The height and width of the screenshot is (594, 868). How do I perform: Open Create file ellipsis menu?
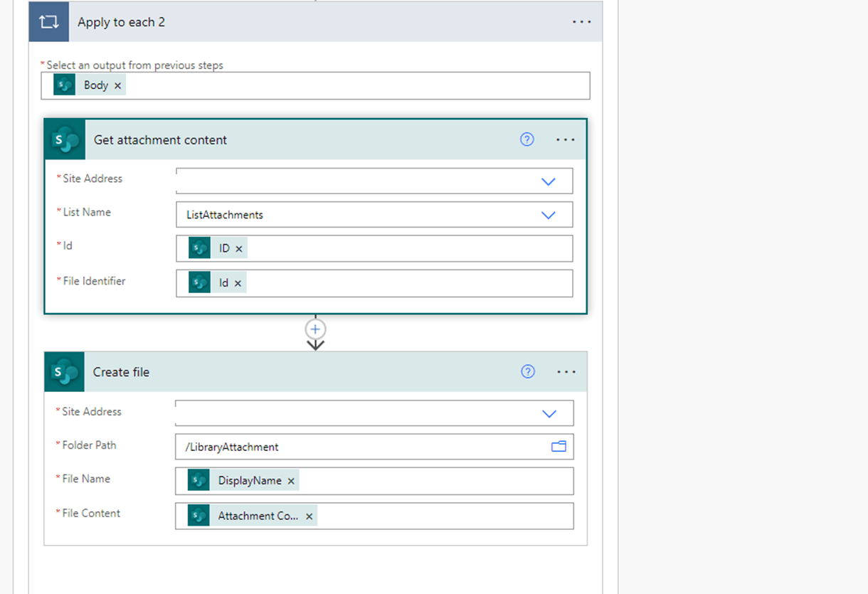point(566,371)
